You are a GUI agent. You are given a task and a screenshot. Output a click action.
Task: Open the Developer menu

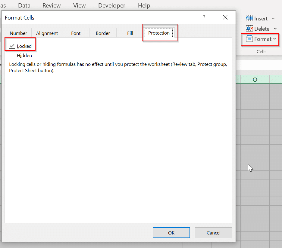pyautogui.click(x=111, y=5)
